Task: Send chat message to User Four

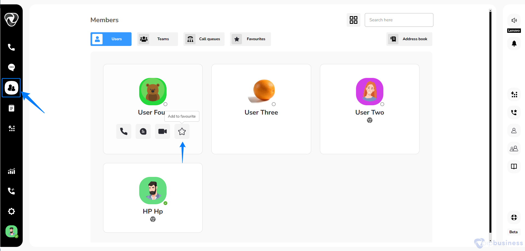Action: tap(143, 132)
